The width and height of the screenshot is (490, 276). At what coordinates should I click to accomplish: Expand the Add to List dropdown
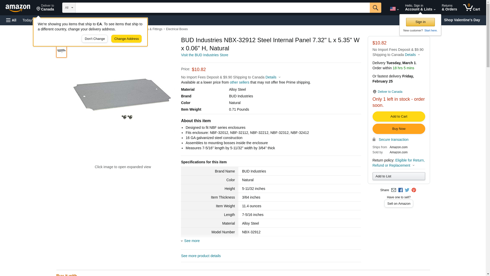coord(398,176)
